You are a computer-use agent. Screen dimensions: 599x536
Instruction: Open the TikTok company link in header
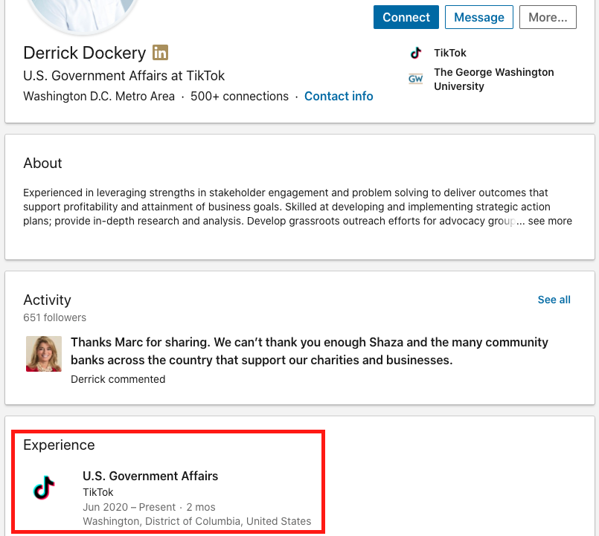click(450, 53)
